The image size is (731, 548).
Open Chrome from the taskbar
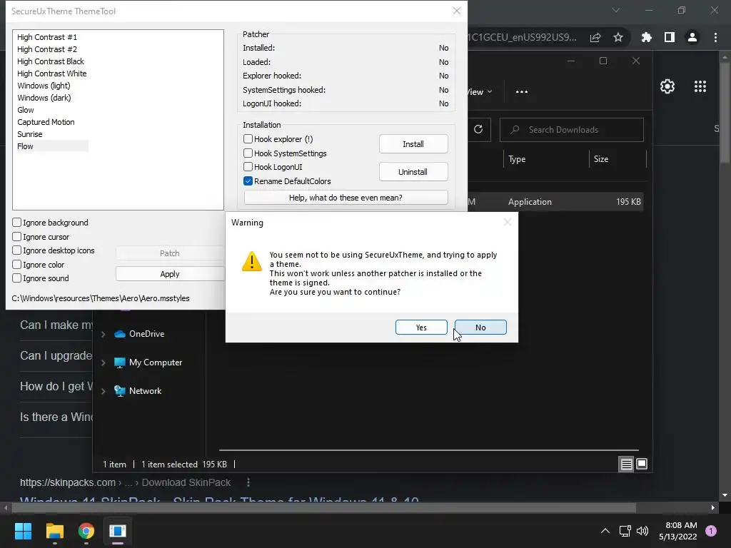(x=86, y=531)
